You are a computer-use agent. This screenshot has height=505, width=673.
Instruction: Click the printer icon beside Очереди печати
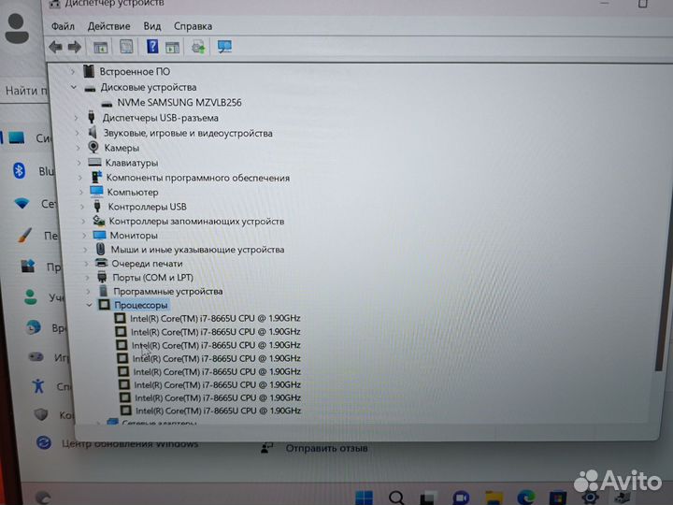tap(101, 263)
